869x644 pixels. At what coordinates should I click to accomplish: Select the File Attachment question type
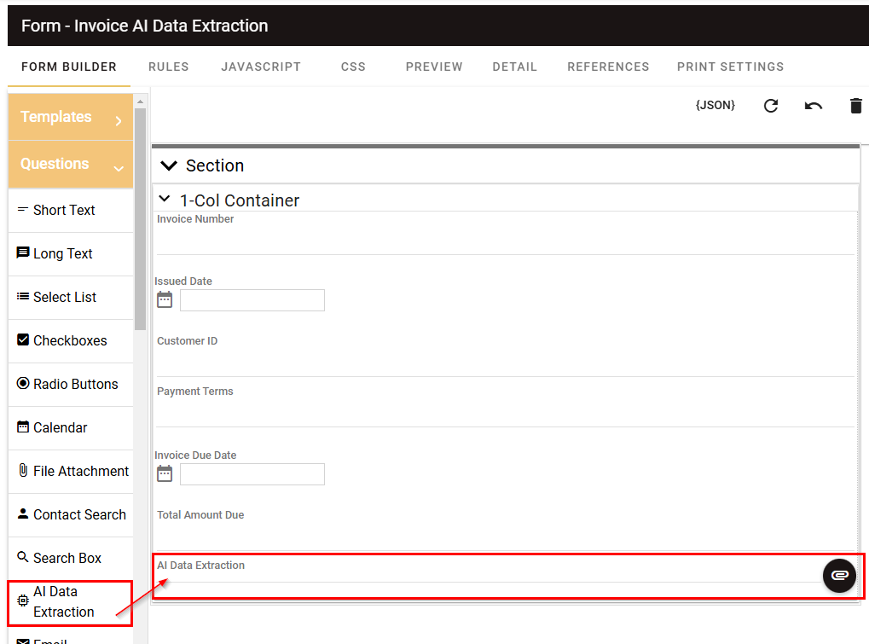click(x=75, y=471)
